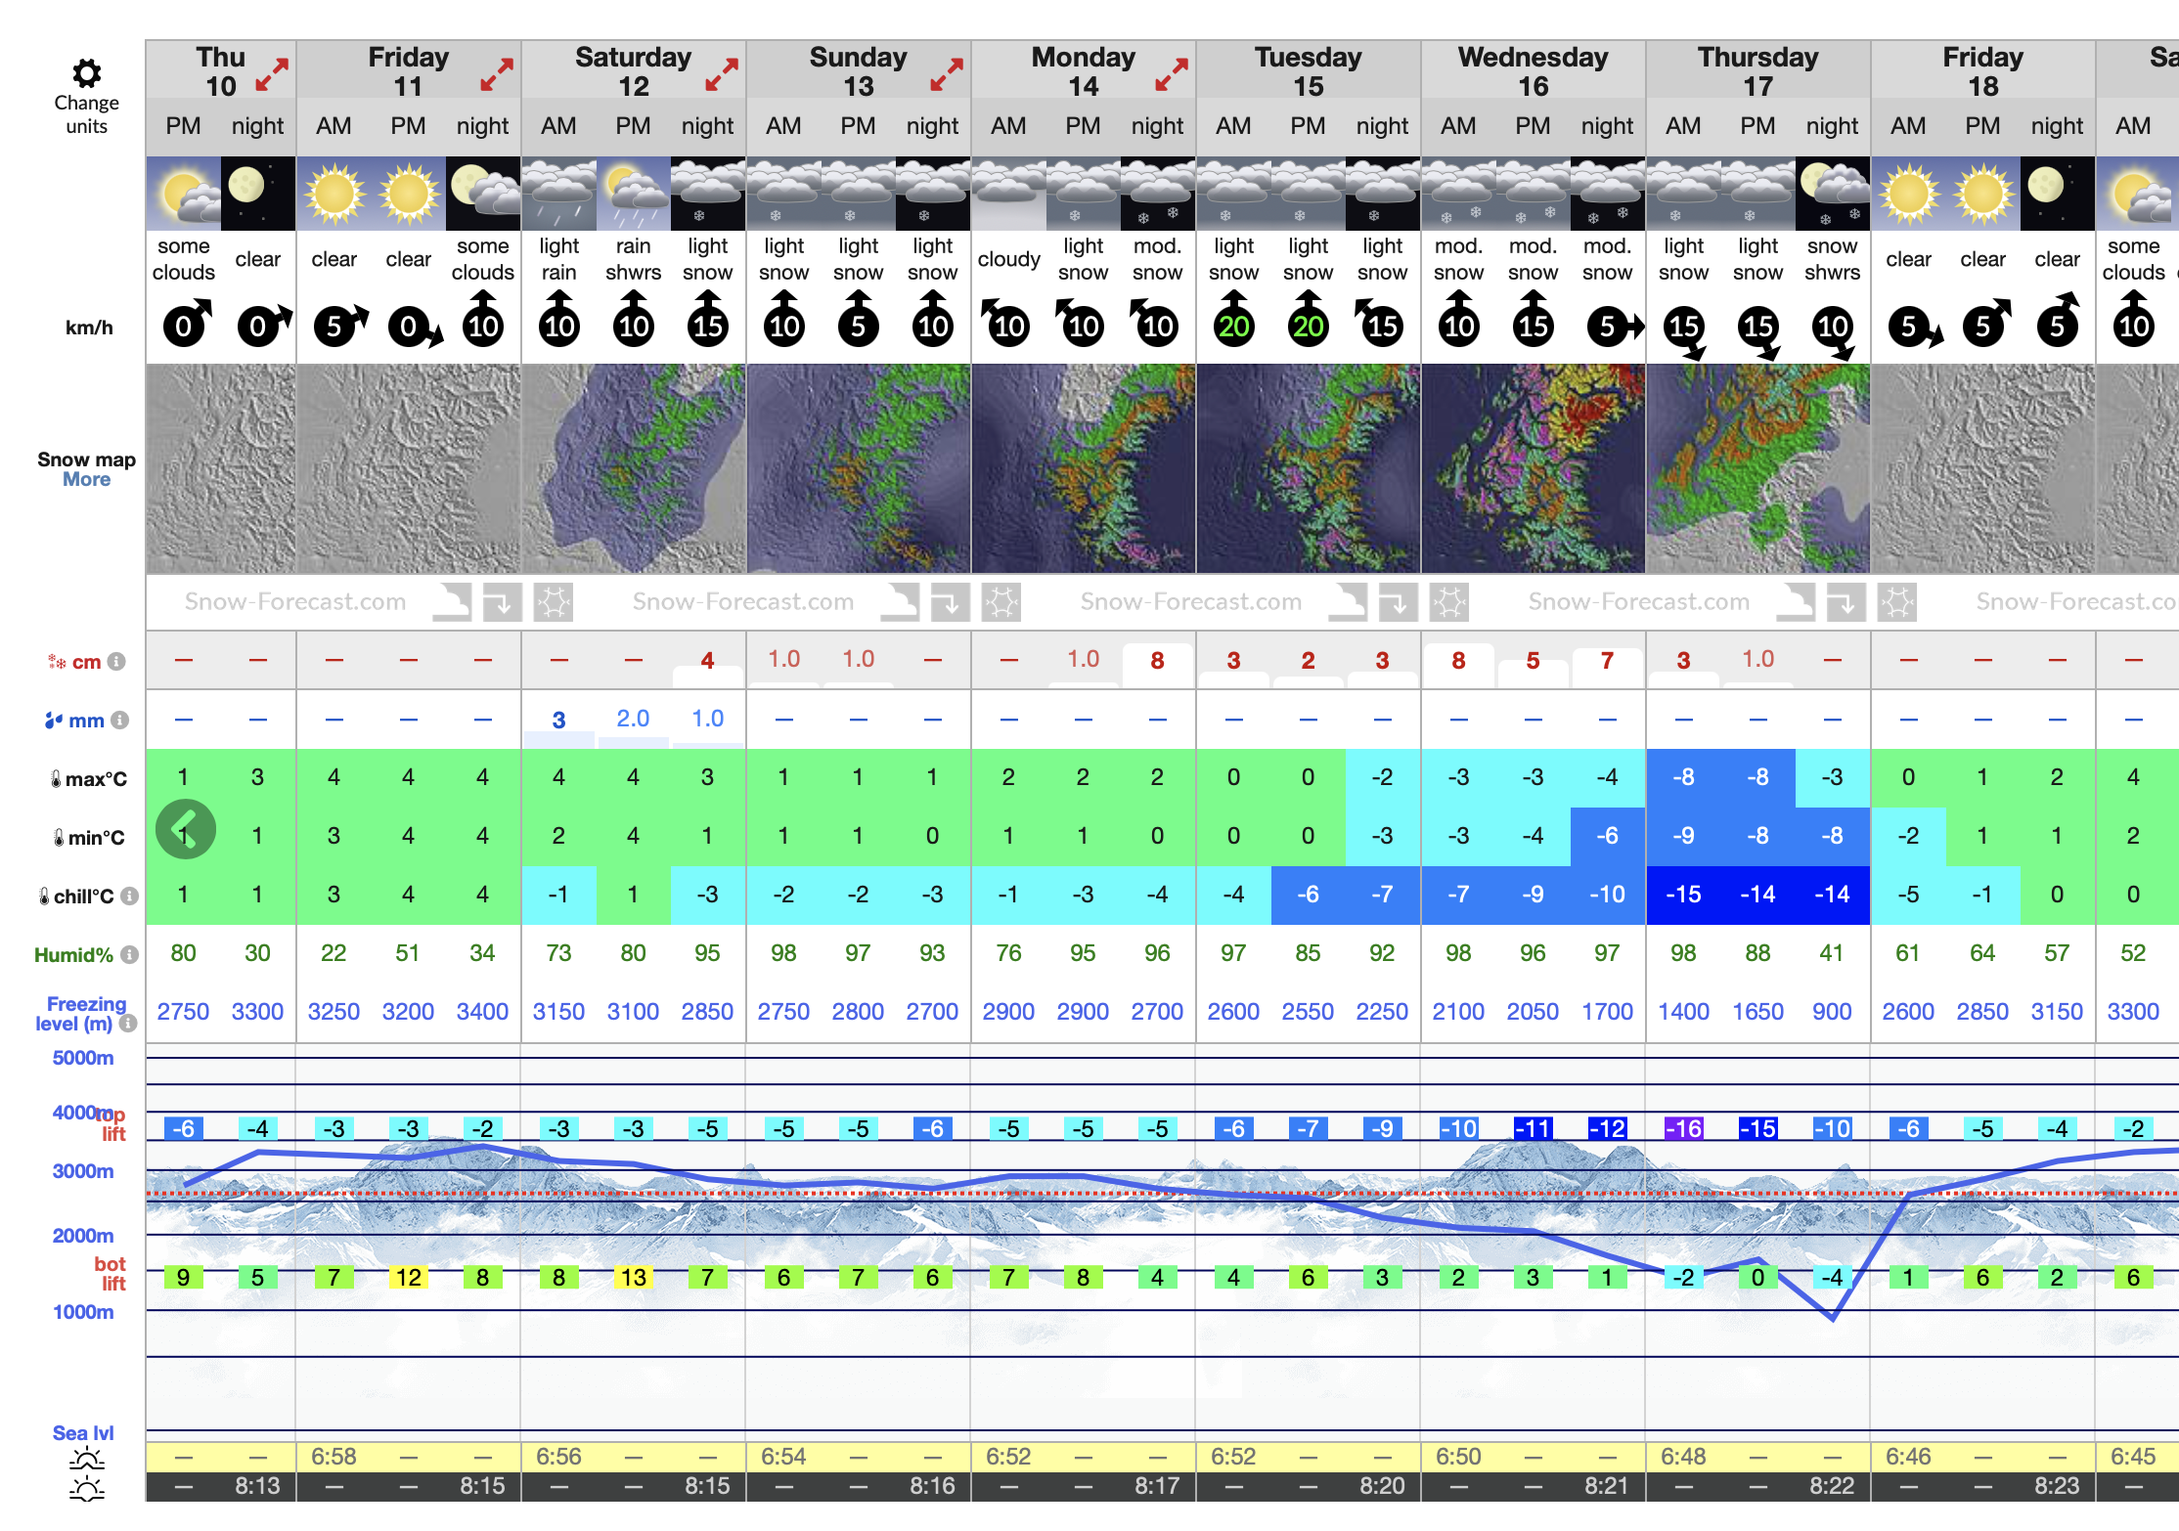
Task: Click Saturday AM light rain weather icon
Action: (x=558, y=195)
